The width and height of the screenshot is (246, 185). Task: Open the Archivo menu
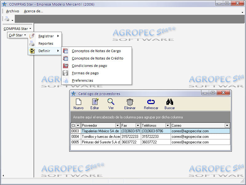tap(13, 11)
